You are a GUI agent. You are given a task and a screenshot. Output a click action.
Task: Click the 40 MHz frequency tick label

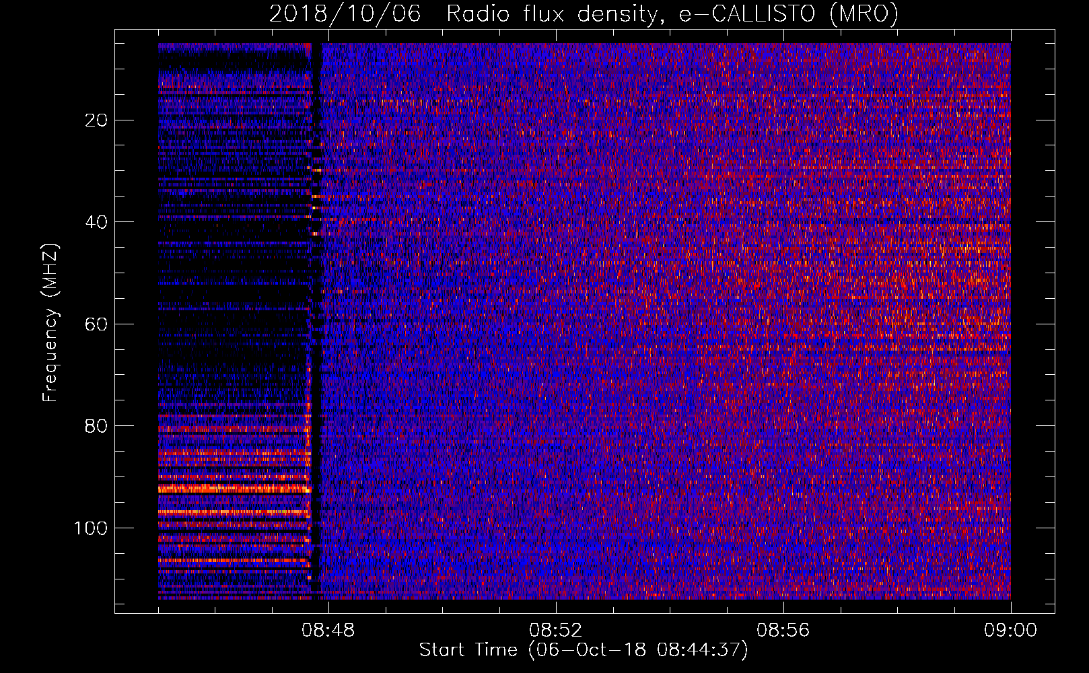point(97,222)
